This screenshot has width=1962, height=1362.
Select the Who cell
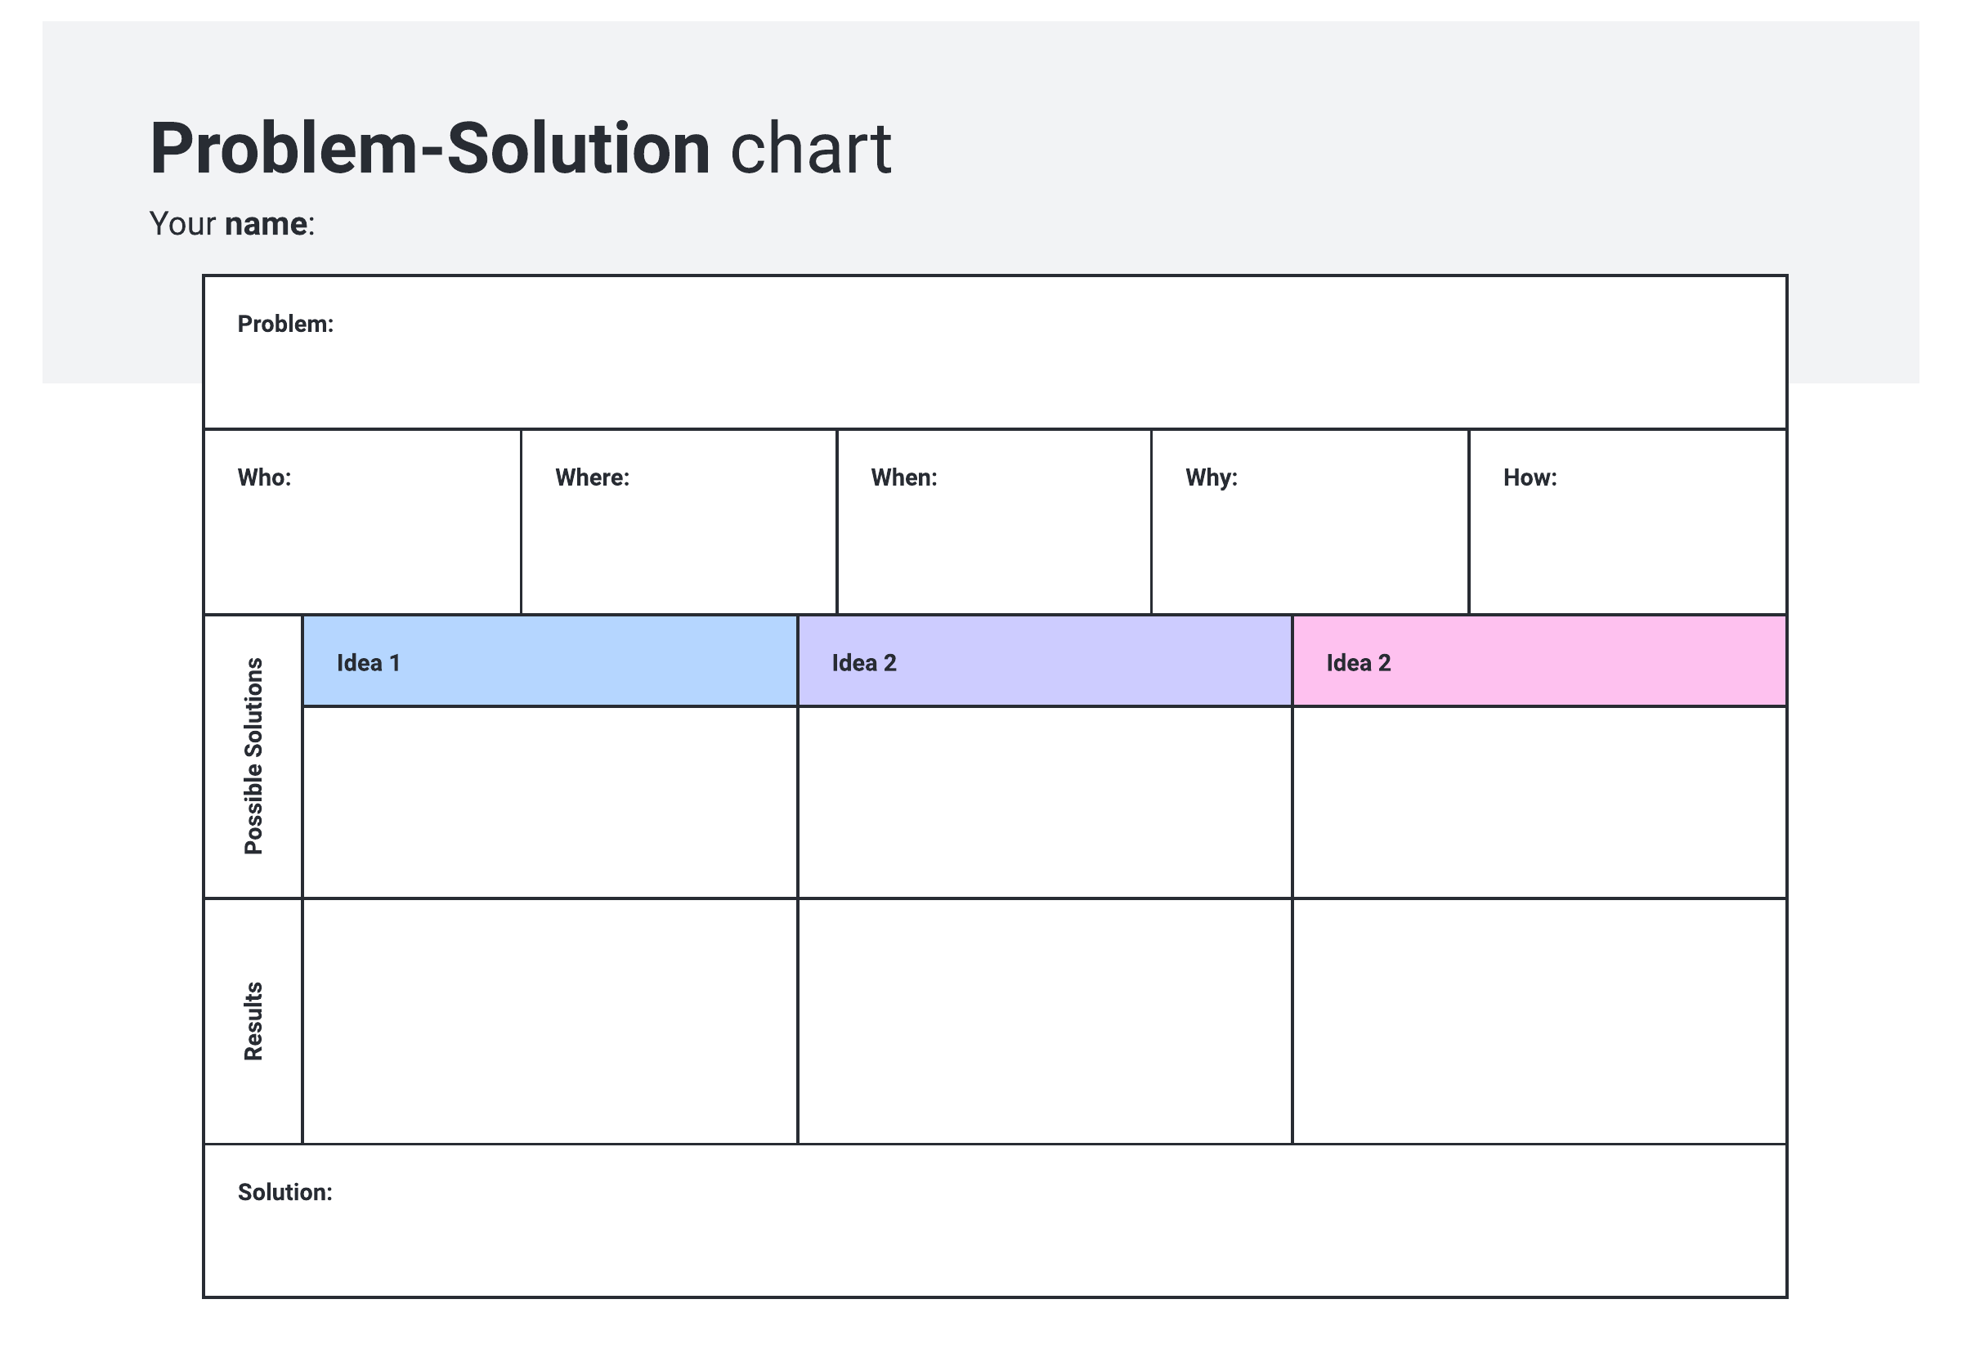coord(362,522)
